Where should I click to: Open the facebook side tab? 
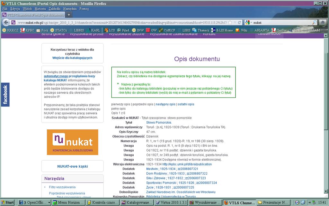5,95
